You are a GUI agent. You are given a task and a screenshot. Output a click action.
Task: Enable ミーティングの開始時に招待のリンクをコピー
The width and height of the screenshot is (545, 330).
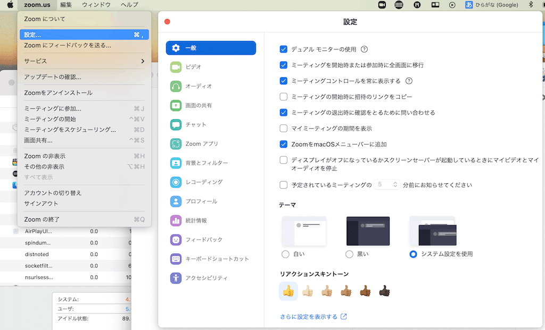(284, 97)
